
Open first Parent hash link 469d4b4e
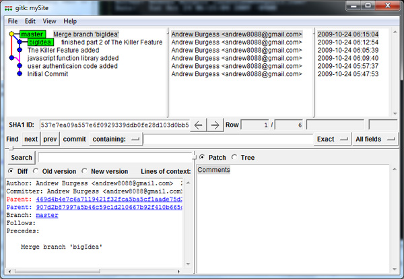coord(109,199)
